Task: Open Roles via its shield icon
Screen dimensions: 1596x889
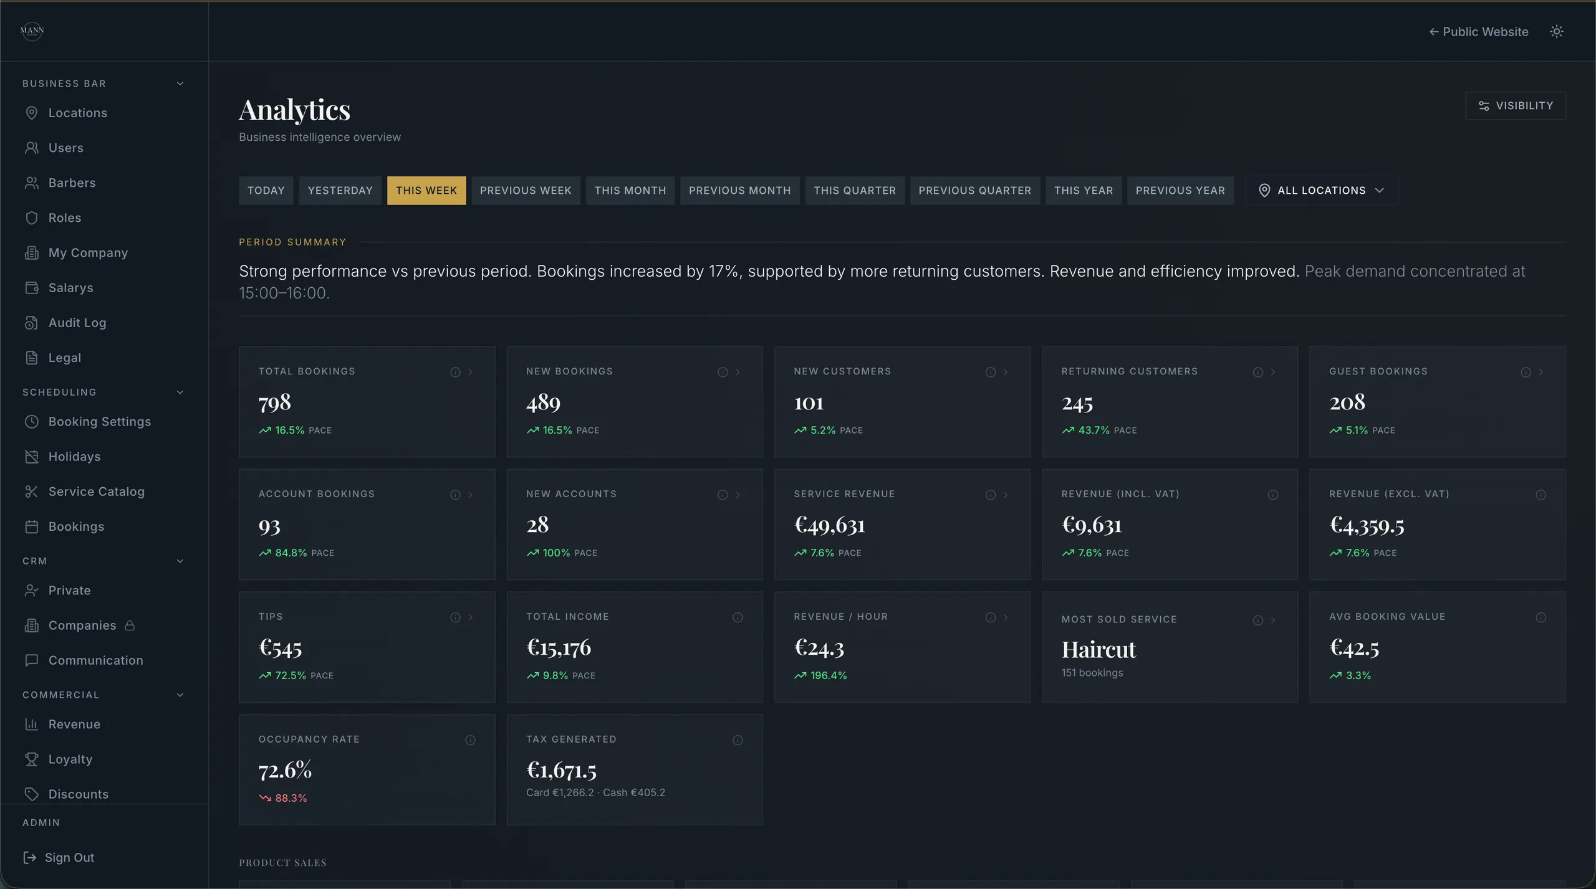Action: point(32,218)
